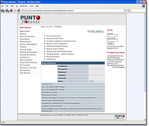Click the Entrar login button

coord(111,43)
